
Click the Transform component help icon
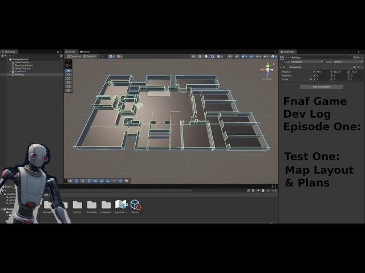pos(355,67)
